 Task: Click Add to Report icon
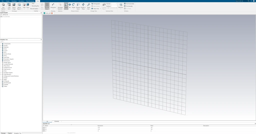tap(19, 5)
